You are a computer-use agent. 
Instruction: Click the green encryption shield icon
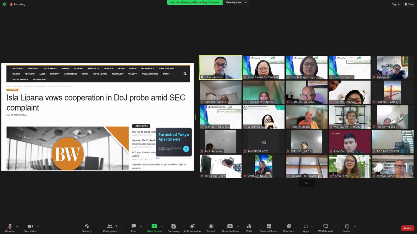[4, 4]
